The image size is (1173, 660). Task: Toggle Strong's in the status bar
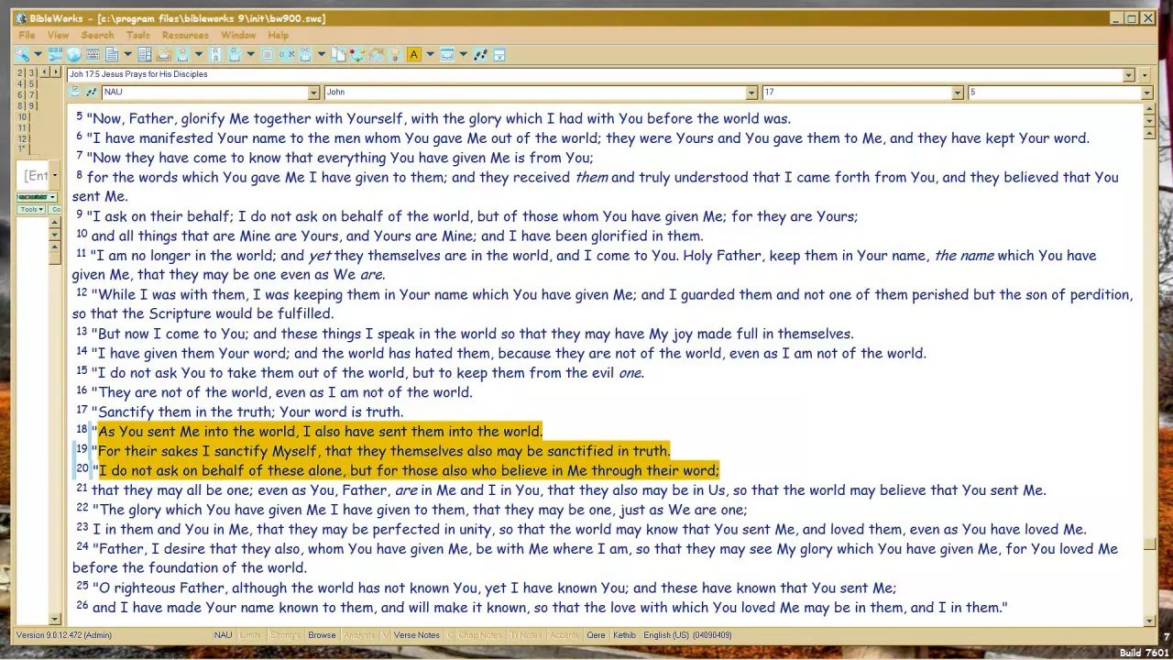click(285, 635)
